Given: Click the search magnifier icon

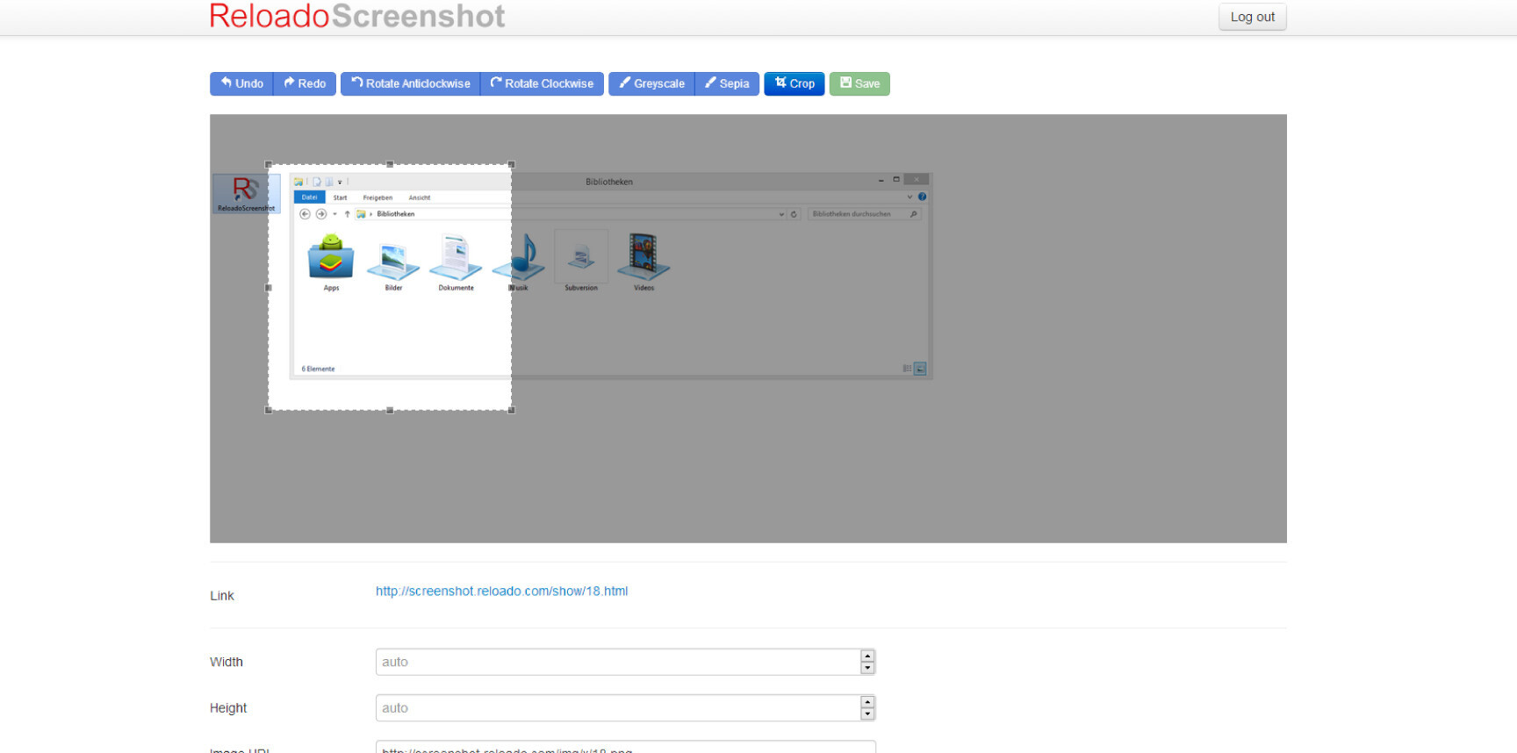Looking at the screenshot, I should pos(914,214).
